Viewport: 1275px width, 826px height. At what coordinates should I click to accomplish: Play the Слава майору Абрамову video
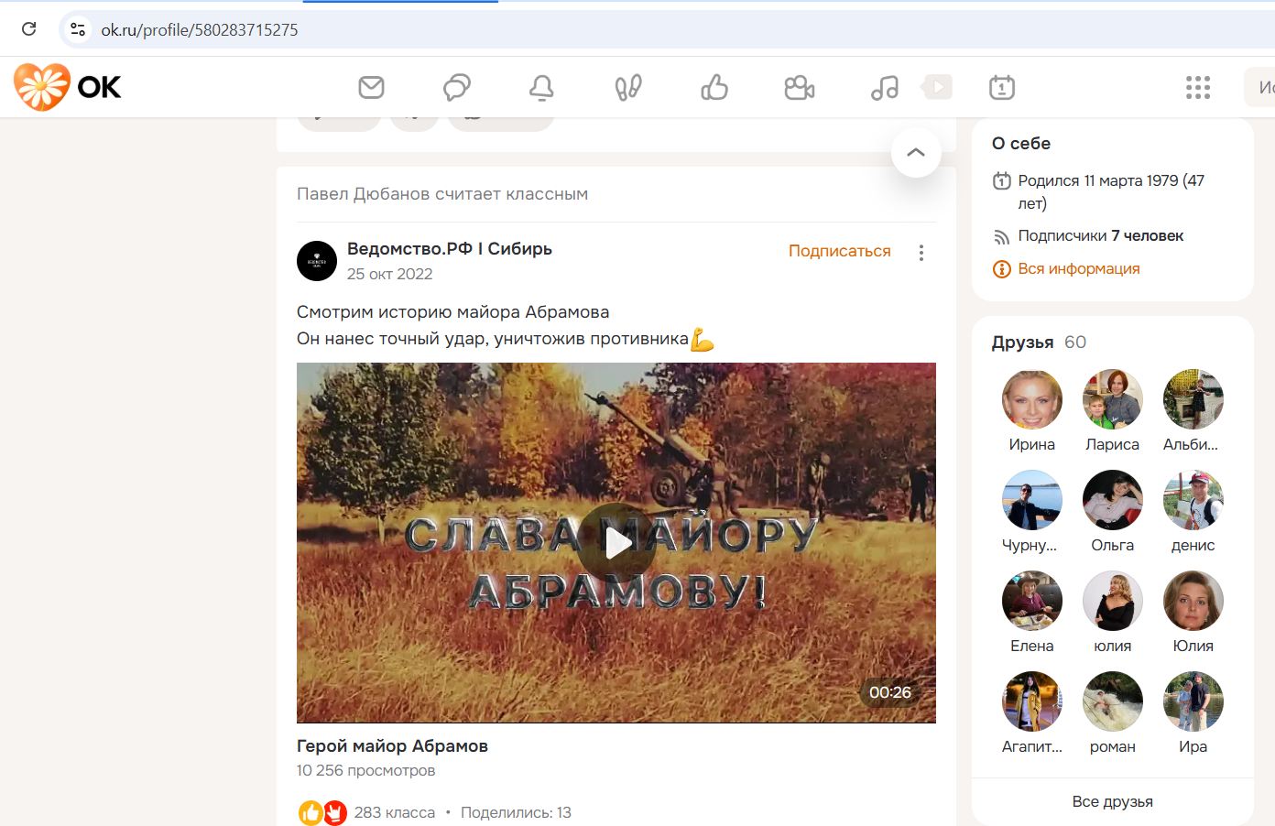point(616,542)
